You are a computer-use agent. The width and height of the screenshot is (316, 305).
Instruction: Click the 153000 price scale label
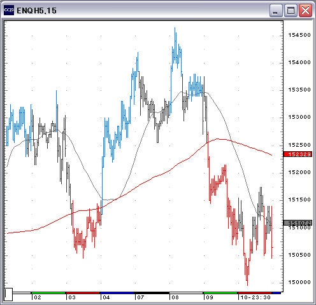tap(299, 117)
